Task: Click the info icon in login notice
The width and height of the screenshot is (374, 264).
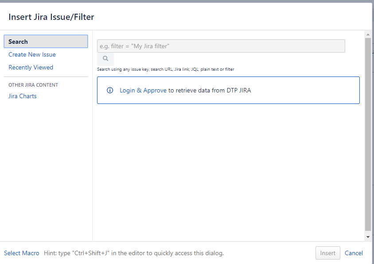Action: (110, 90)
